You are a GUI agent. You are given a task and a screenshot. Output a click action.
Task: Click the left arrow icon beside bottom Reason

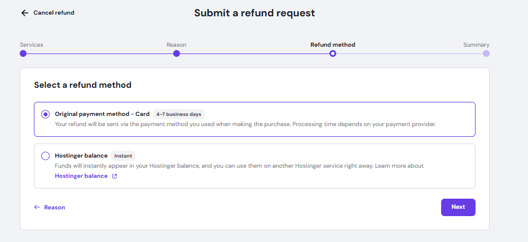(37, 207)
